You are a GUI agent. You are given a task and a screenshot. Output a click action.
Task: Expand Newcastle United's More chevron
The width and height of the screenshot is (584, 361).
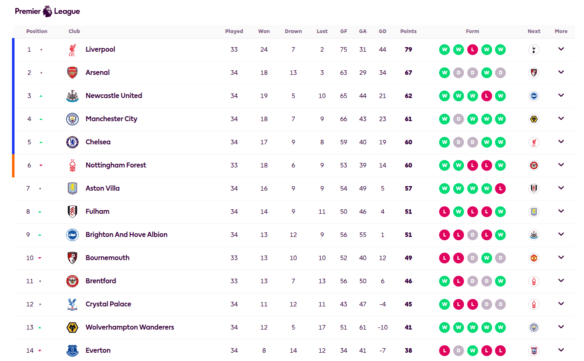tap(561, 95)
